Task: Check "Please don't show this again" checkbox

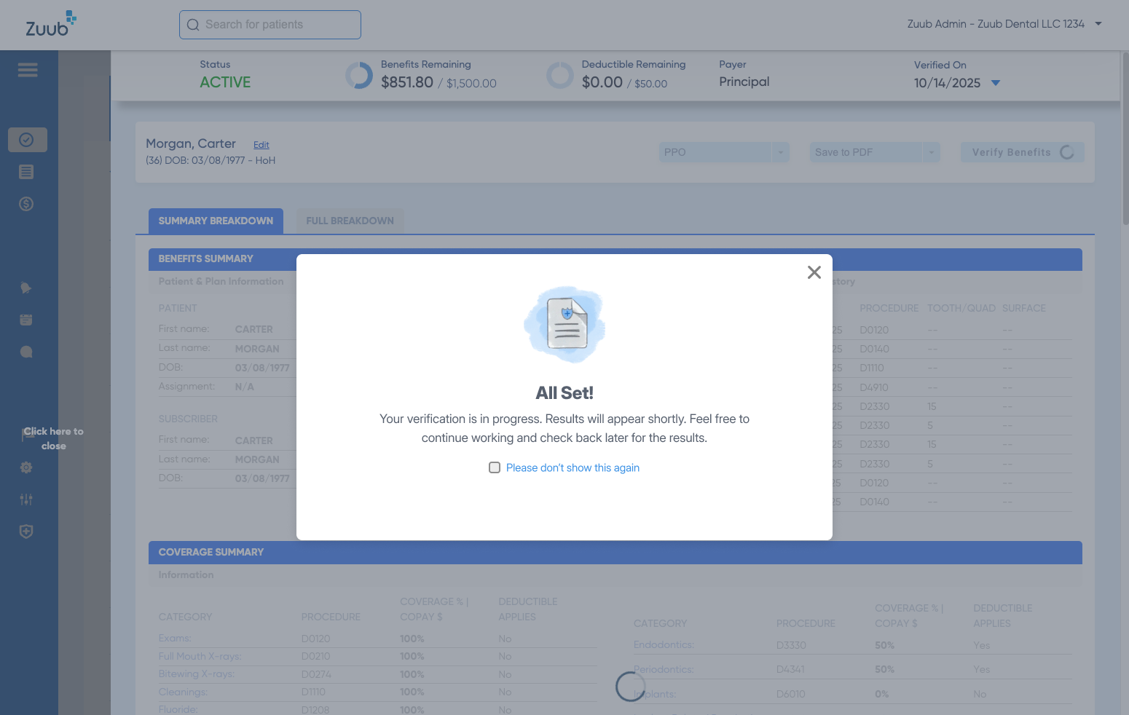Action: 495,467
